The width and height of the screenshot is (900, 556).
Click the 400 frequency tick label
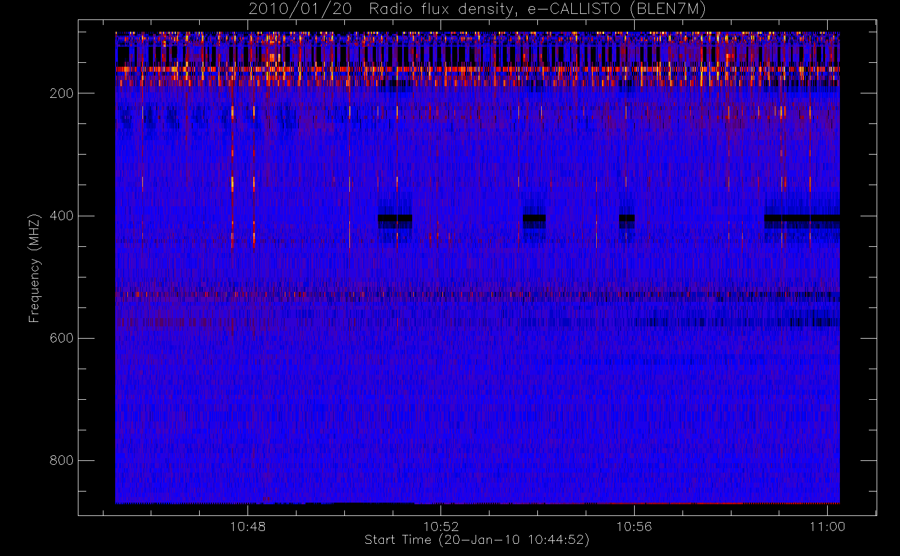tap(62, 216)
